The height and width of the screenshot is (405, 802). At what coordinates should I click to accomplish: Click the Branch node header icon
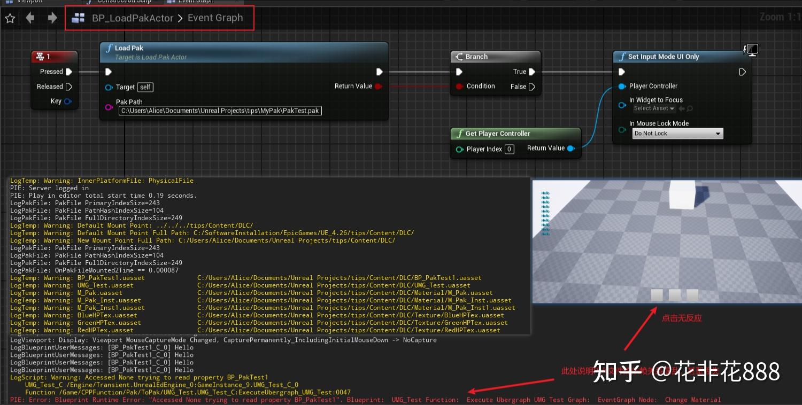click(460, 57)
